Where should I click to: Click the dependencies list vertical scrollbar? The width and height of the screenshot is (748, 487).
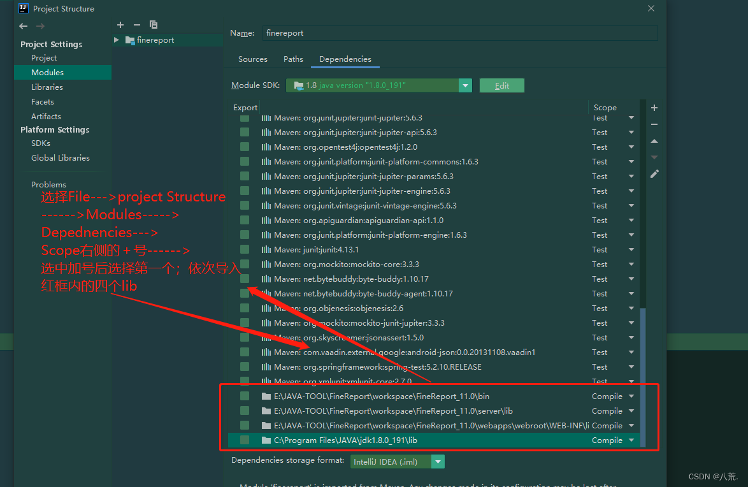[x=643, y=377]
